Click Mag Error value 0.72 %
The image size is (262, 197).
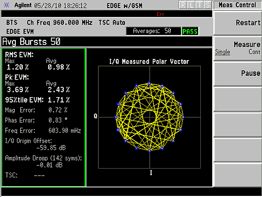pos(58,110)
